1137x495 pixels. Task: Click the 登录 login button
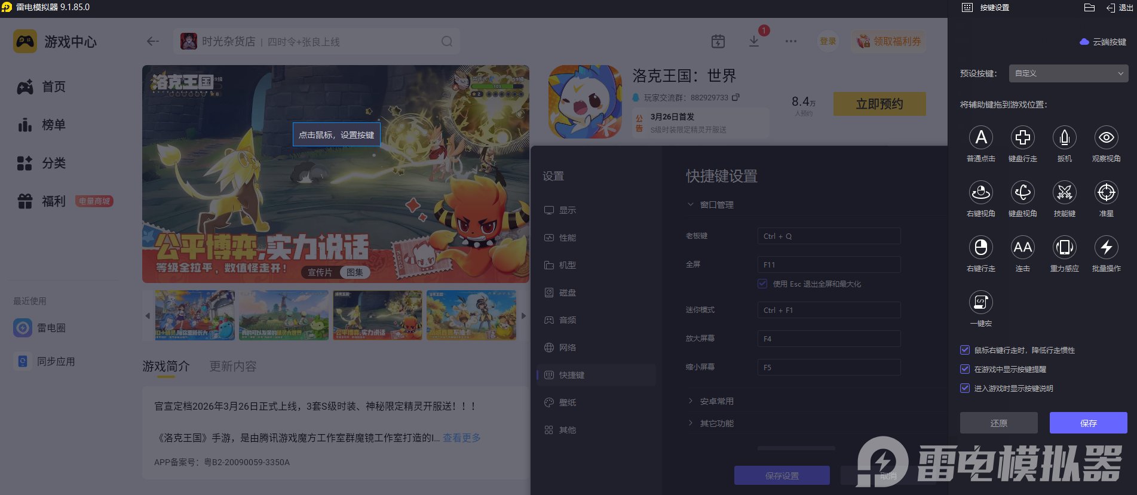pyautogui.click(x=828, y=41)
